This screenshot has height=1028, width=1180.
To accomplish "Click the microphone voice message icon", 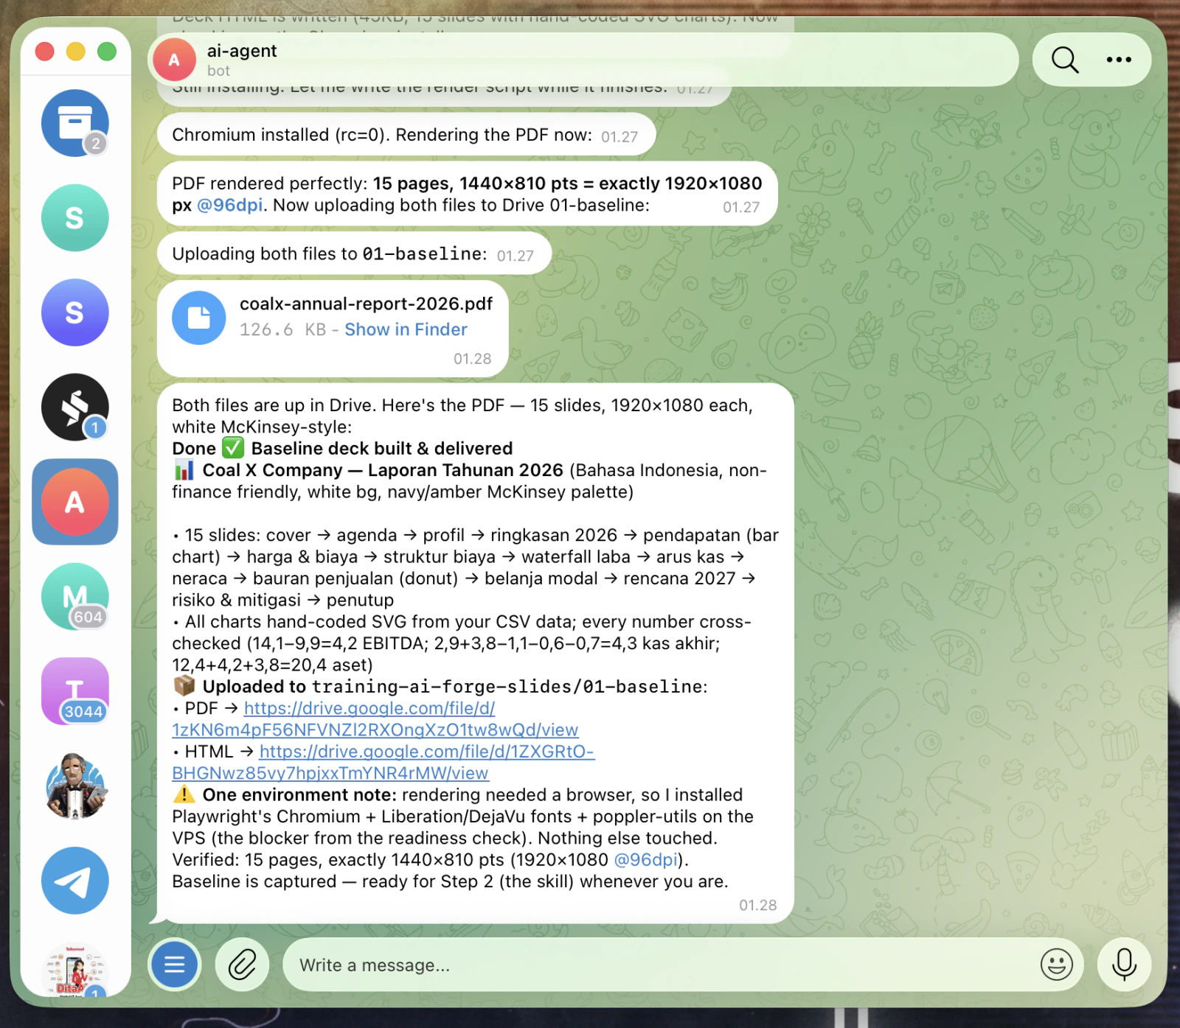I will [x=1124, y=965].
